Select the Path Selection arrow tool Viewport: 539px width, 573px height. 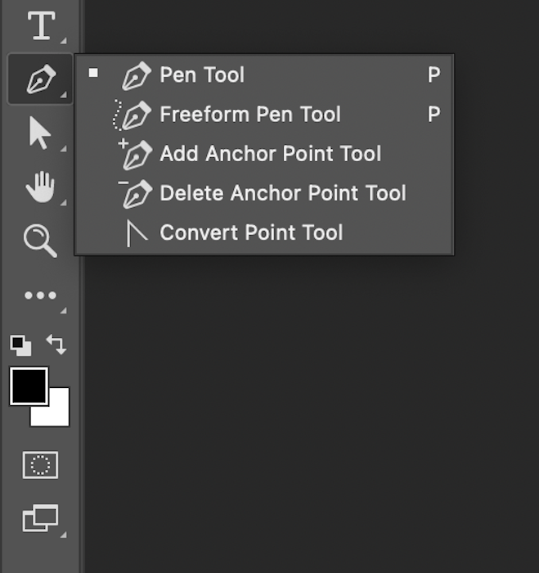pos(39,133)
